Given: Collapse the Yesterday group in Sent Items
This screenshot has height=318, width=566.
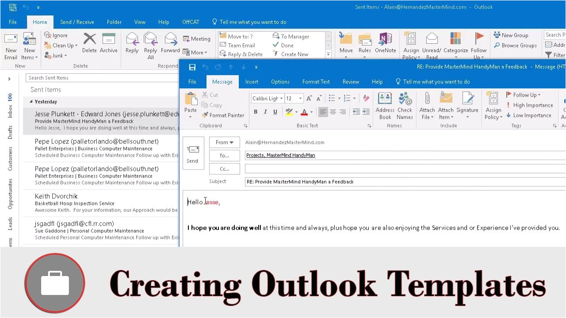Looking at the screenshot, I should 31,102.
